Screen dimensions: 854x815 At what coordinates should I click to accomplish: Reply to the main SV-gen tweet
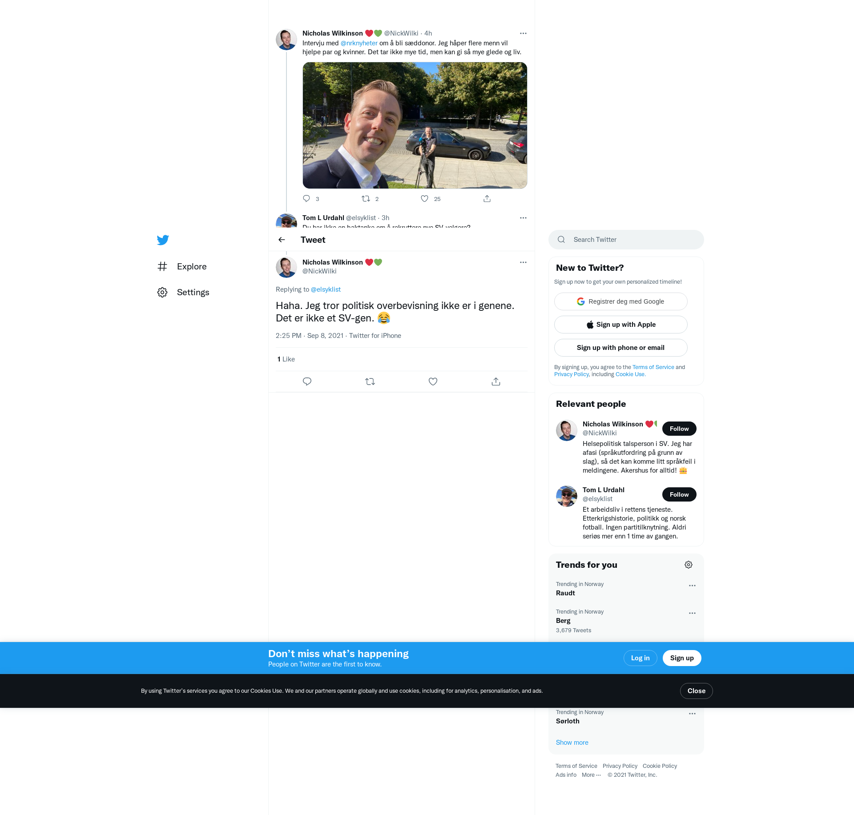click(307, 381)
